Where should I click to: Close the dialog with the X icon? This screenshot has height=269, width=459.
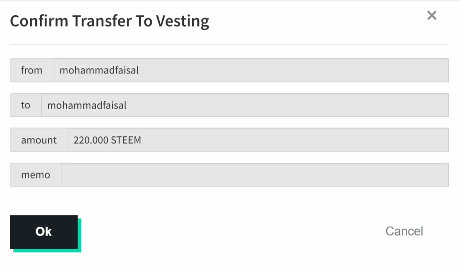coord(431,16)
